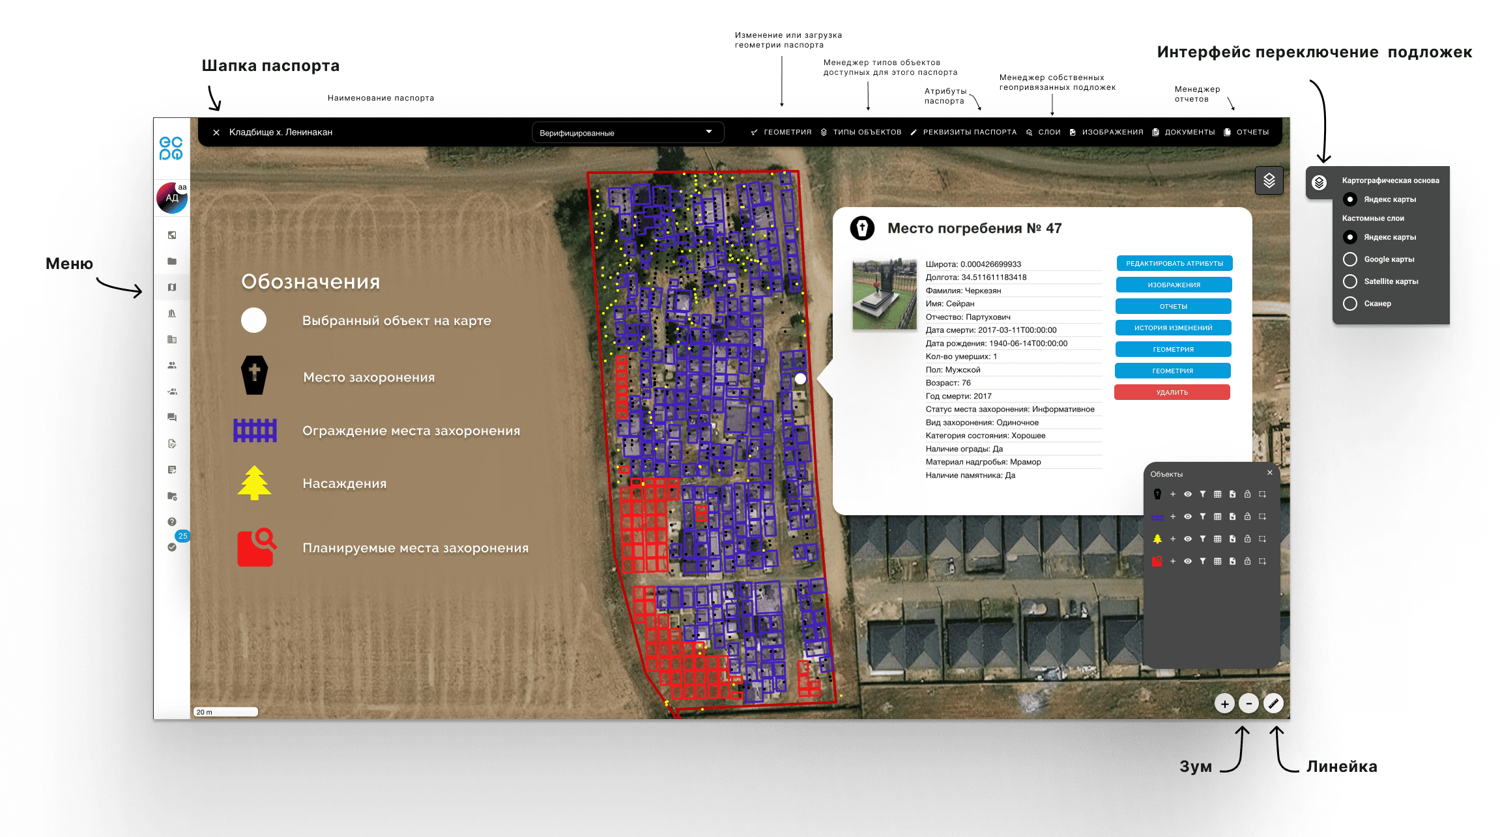This screenshot has height=837, width=1500.
Task: Toggle visibility of burial place objects
Action: [1188, 494]
